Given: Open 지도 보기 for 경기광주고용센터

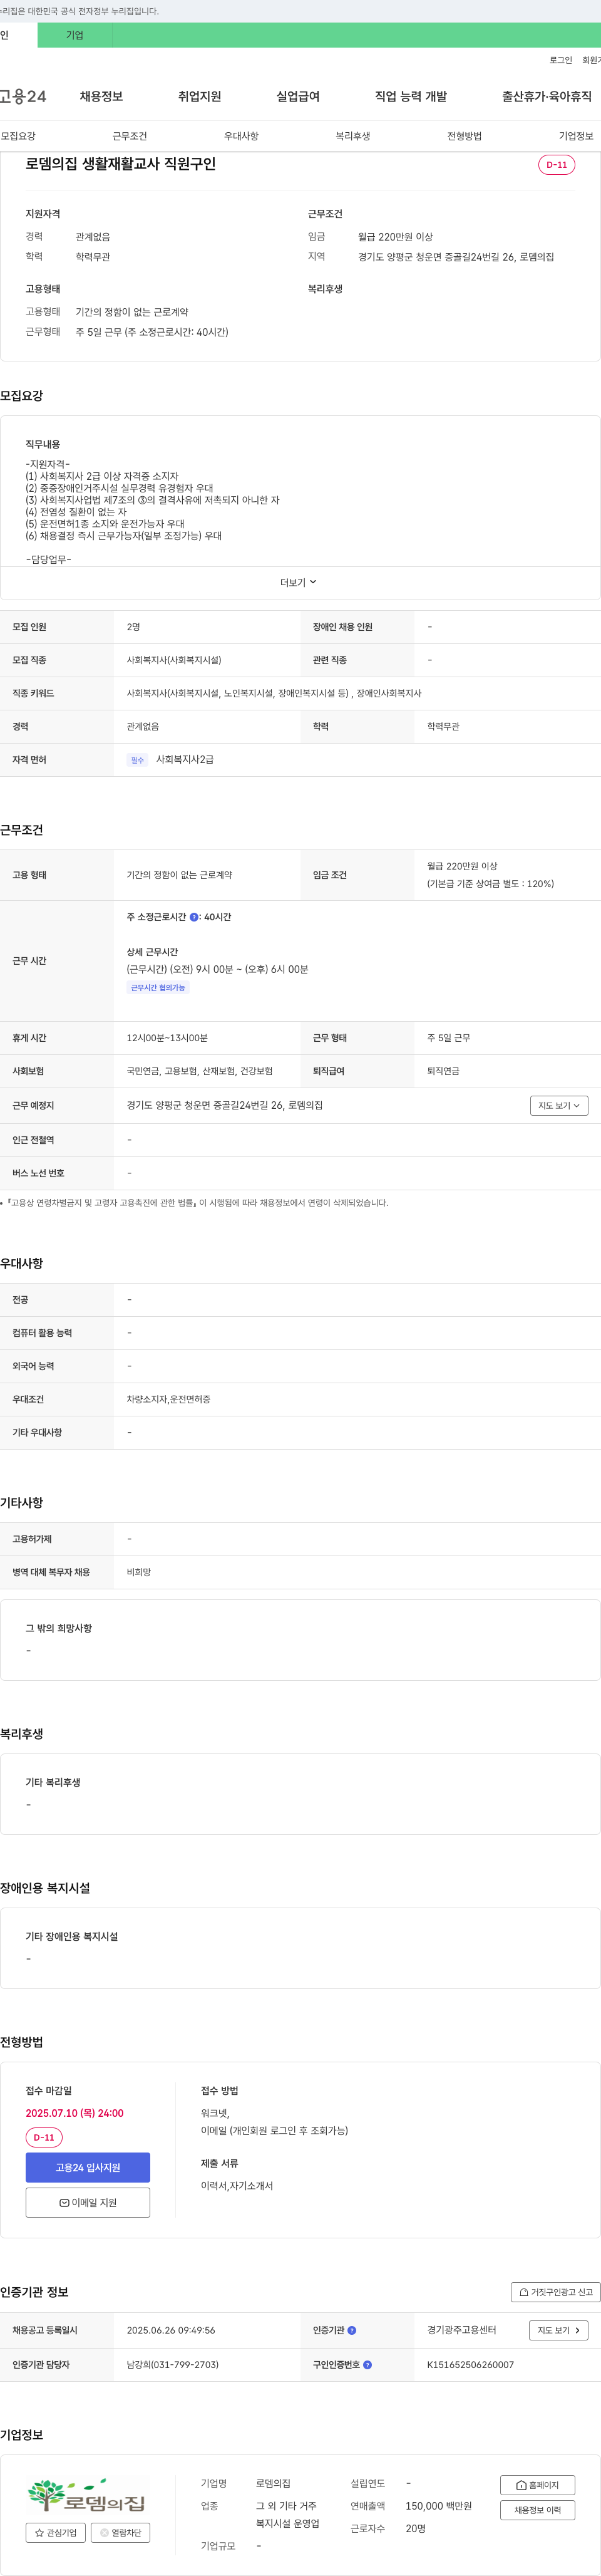Looking at the screenshot, I should pos(558,2330).
